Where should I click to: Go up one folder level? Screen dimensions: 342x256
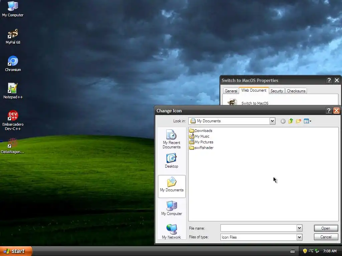coord(291,121)
